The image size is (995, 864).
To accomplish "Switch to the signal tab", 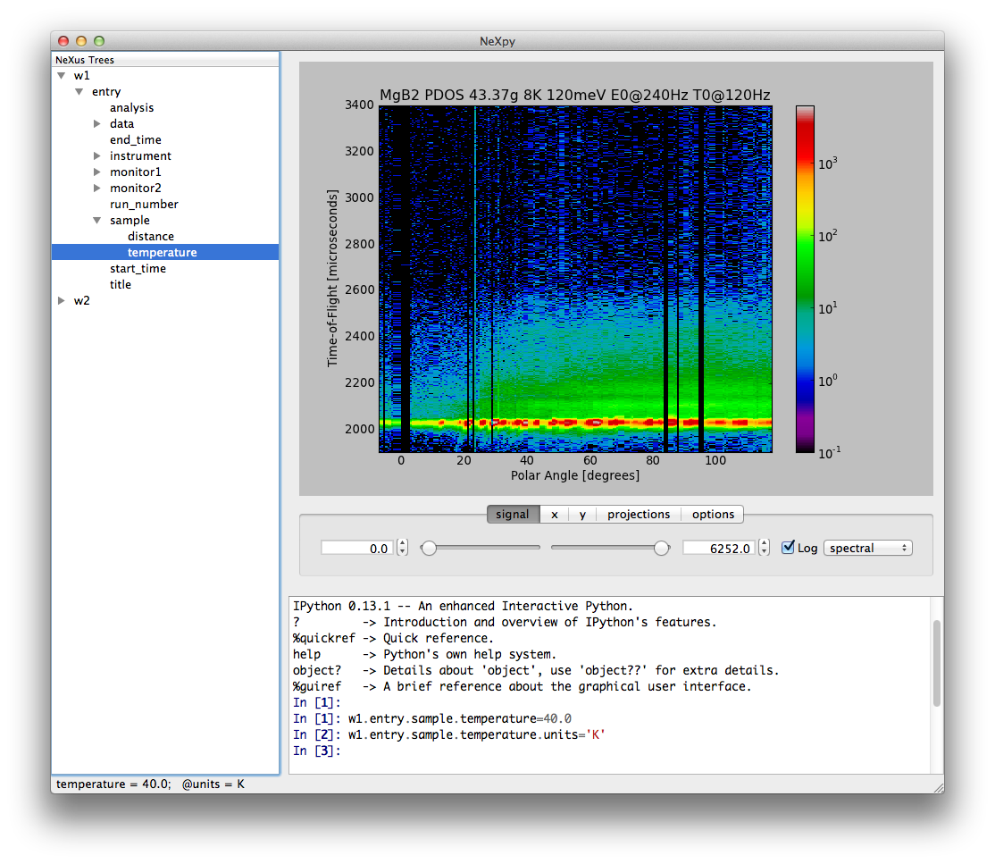I will coord(513,515).
